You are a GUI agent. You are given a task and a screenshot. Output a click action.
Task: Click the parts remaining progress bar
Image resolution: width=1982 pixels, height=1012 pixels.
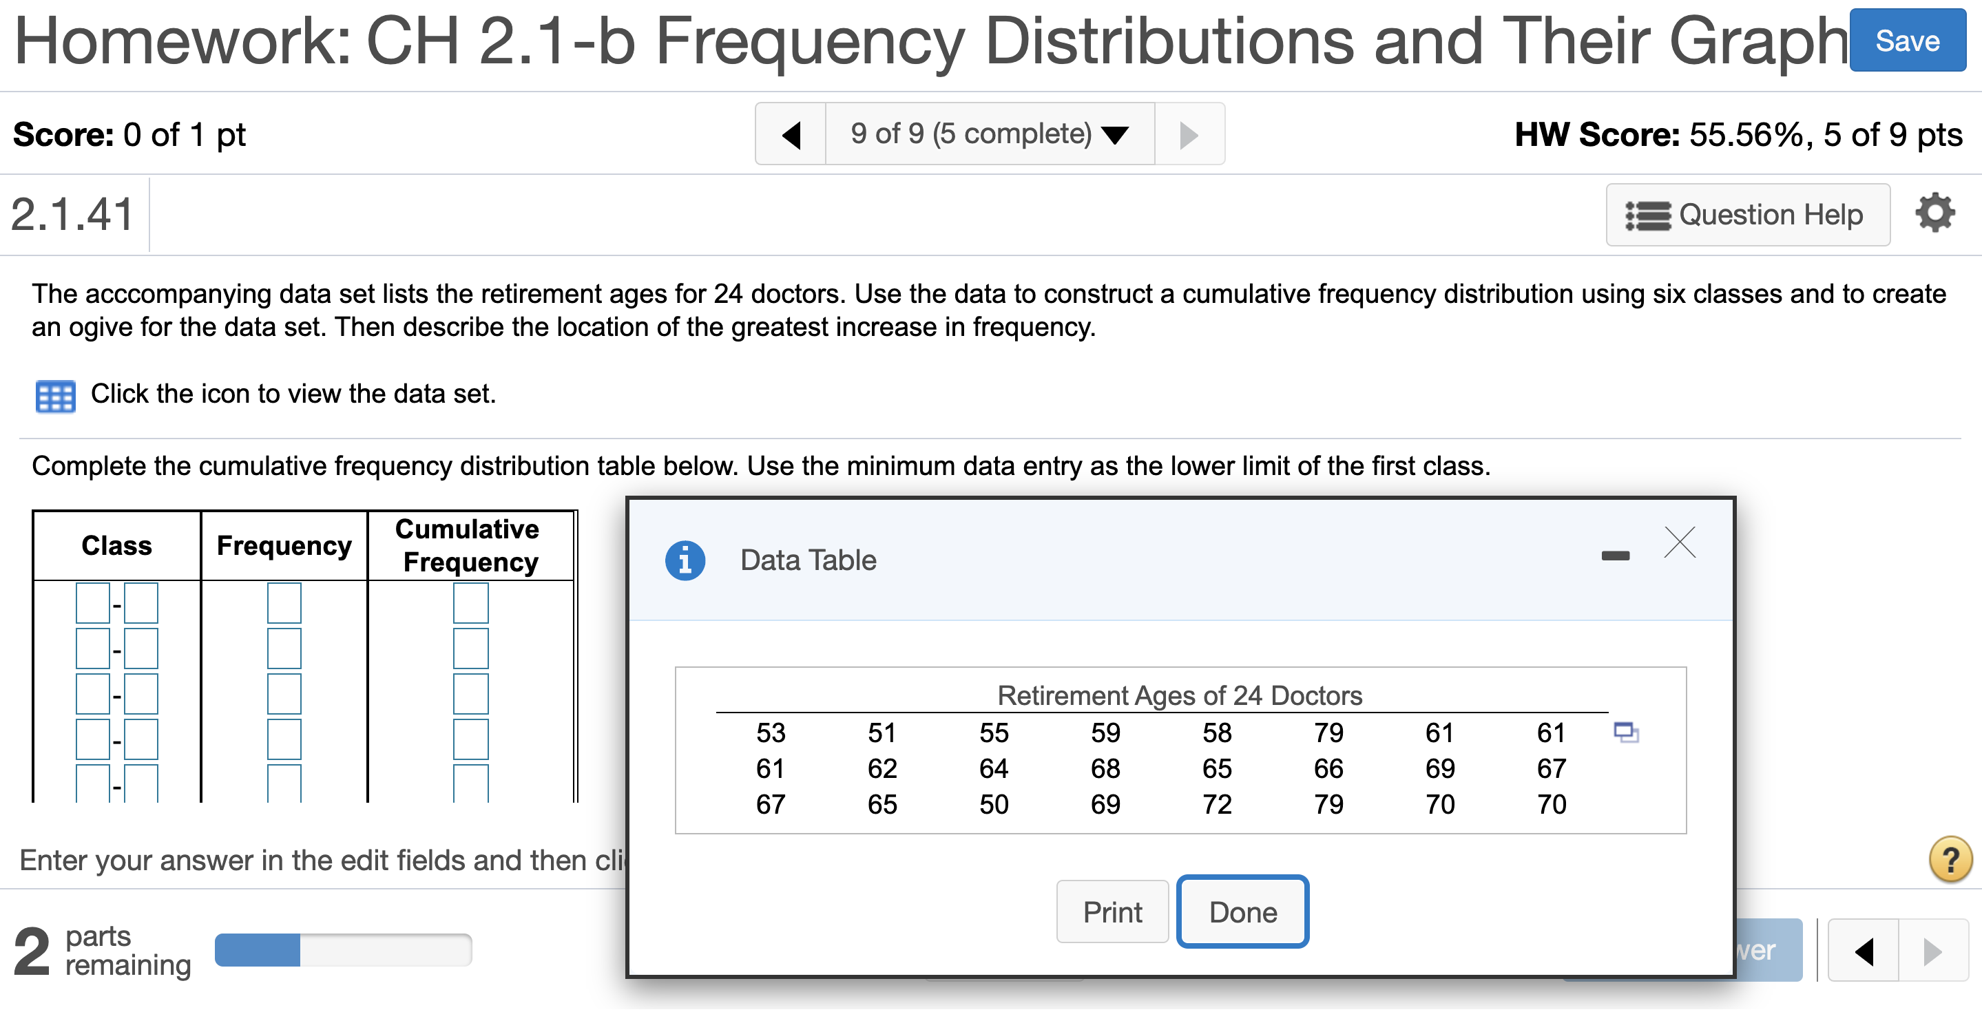(x=343, y=950)
